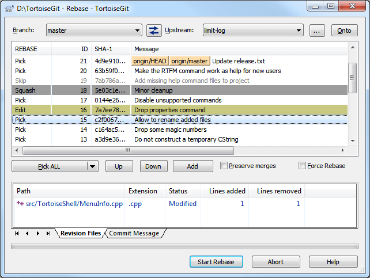Click the Add button
This screenshot has height=278, width=370.
coord(193,166)
